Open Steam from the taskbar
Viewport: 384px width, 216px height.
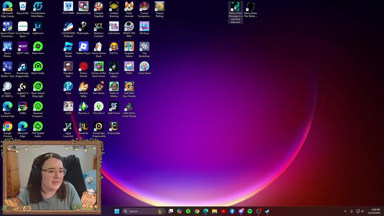point(267,211)
